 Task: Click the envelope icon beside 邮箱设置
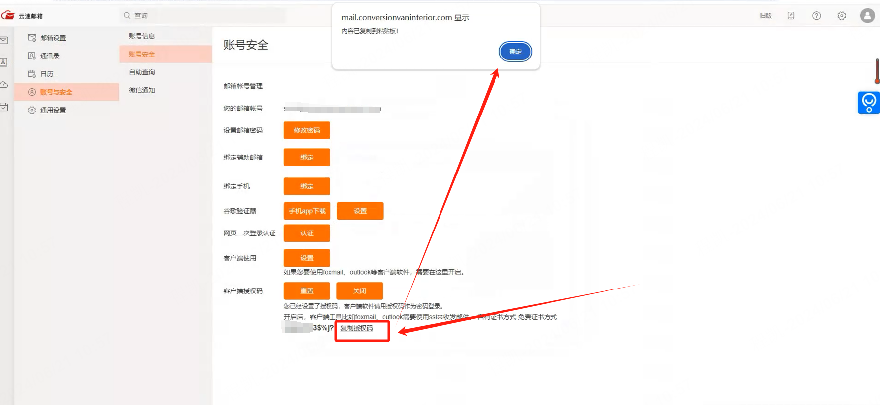point(32,38)
